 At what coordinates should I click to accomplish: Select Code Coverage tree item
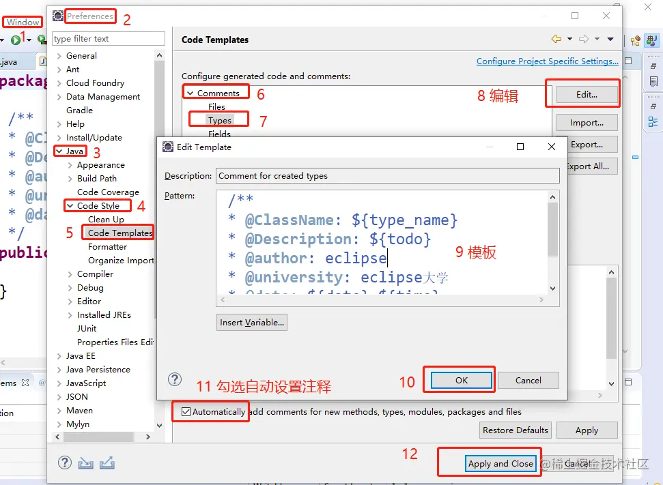(x=108, y=192)
